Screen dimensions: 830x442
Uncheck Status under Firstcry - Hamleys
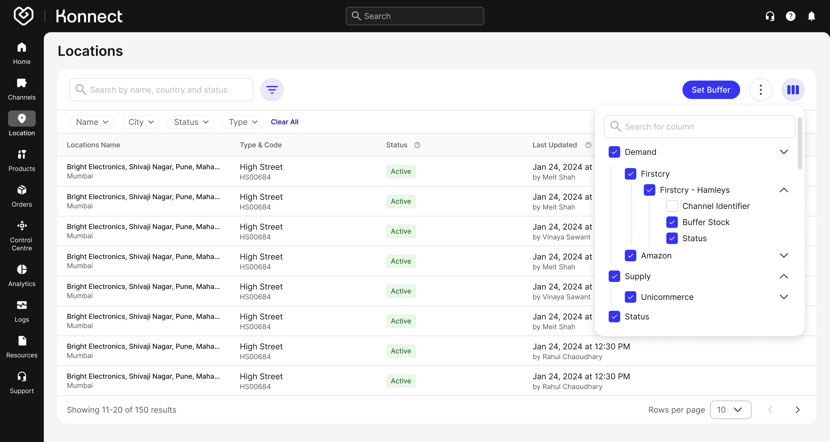pyautogui.click(x=672, y=238)
